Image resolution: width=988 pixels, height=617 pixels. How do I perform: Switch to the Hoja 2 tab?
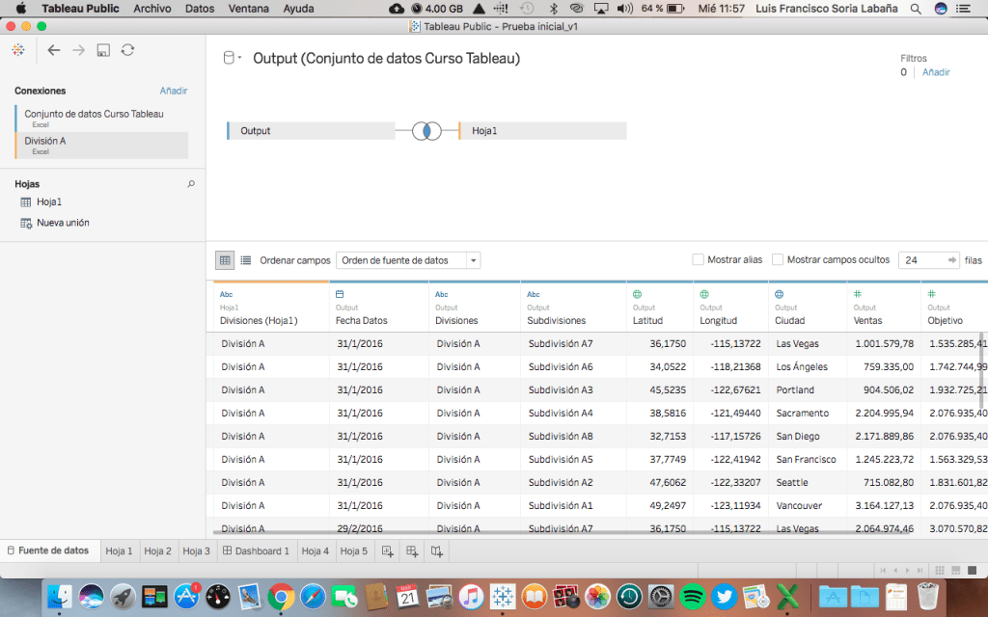point(157,550)
